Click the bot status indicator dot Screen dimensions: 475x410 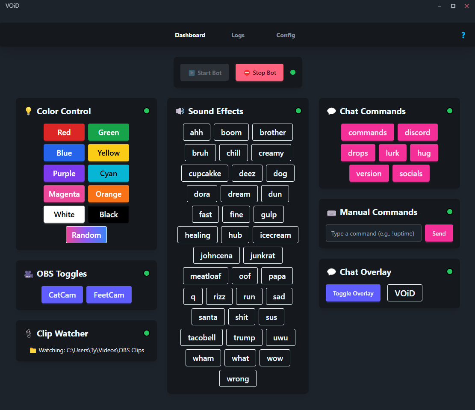click(292, 72)
